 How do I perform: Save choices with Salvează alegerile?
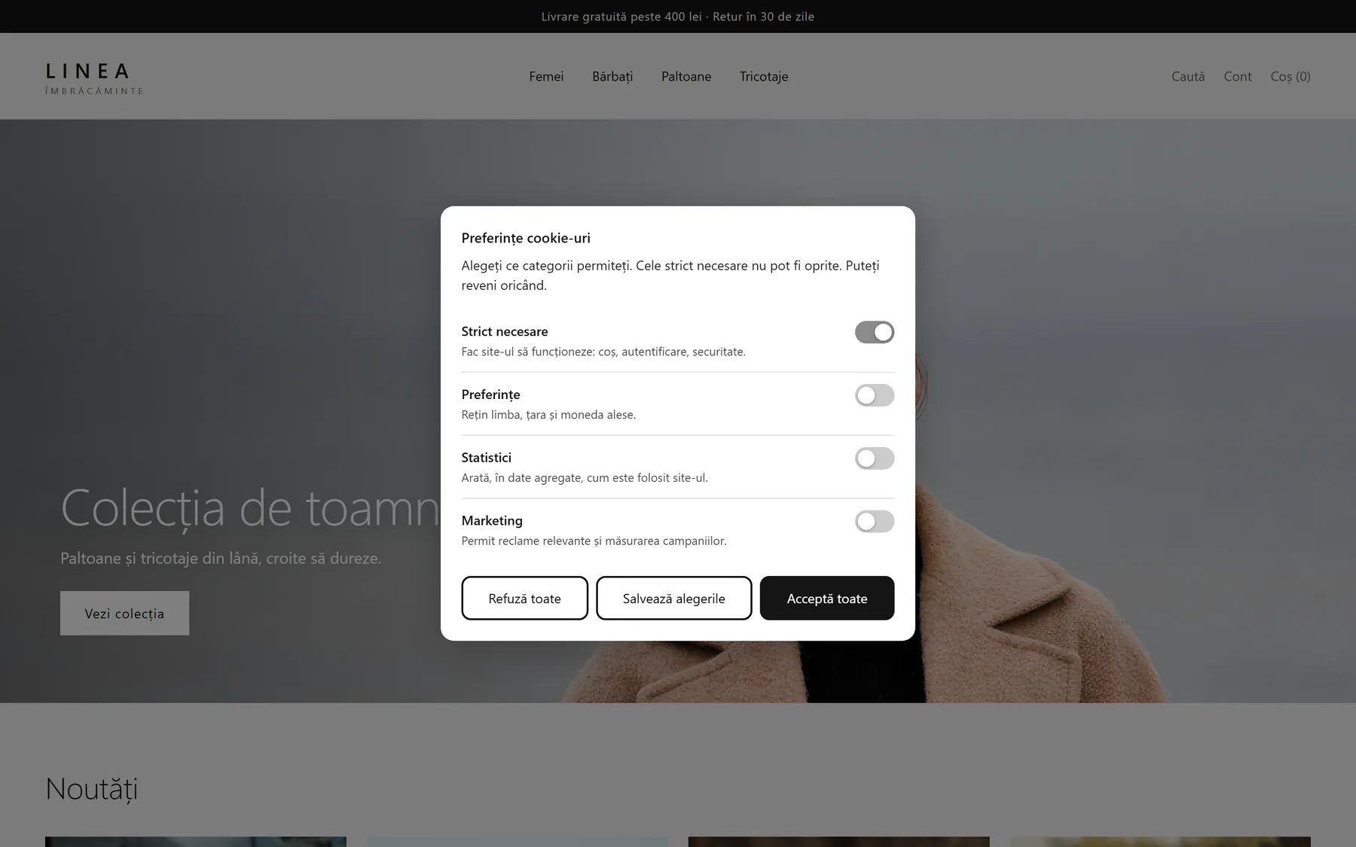(673, 599)
